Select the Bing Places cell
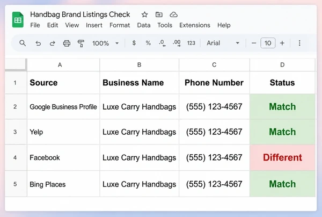The width and height of the screenshot is (322, 217). [63, 184]
